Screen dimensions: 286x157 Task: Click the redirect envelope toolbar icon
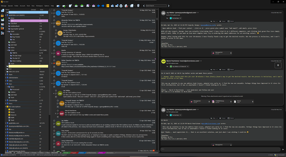point(94,6)
